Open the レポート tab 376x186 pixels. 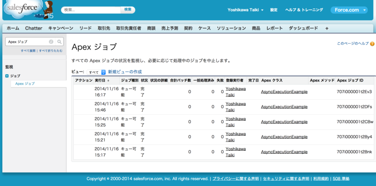point(274,28)
